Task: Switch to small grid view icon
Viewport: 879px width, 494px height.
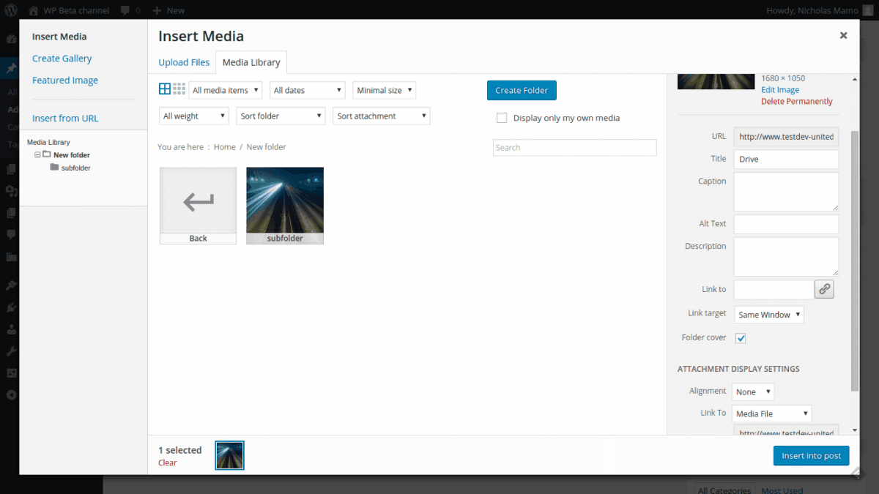Action: point(179,89)
